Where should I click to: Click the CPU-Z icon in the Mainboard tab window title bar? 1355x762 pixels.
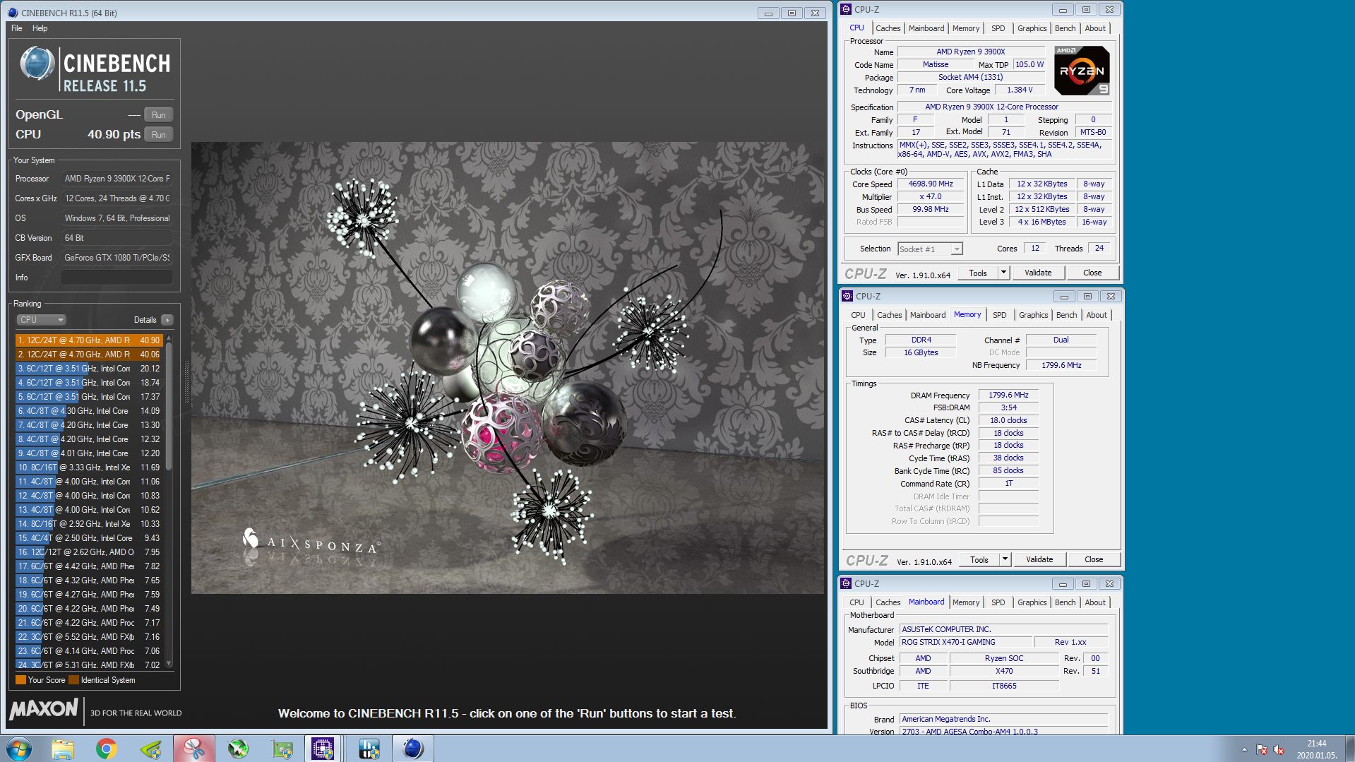pos(846,583)
